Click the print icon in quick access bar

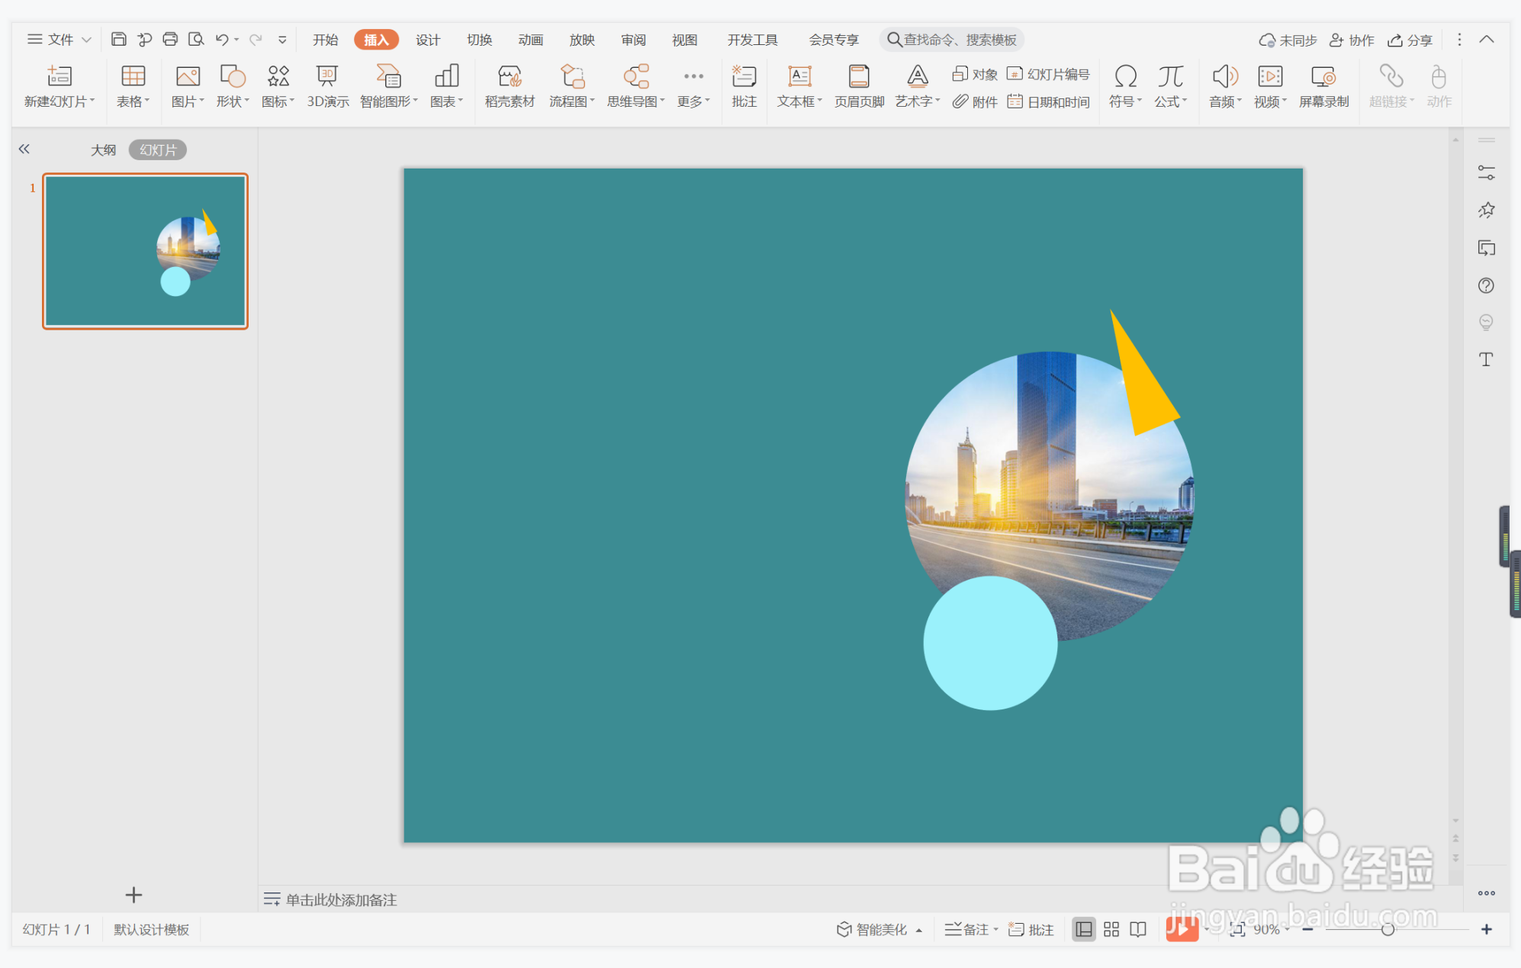pyautogui.click(x=170, y=40)
